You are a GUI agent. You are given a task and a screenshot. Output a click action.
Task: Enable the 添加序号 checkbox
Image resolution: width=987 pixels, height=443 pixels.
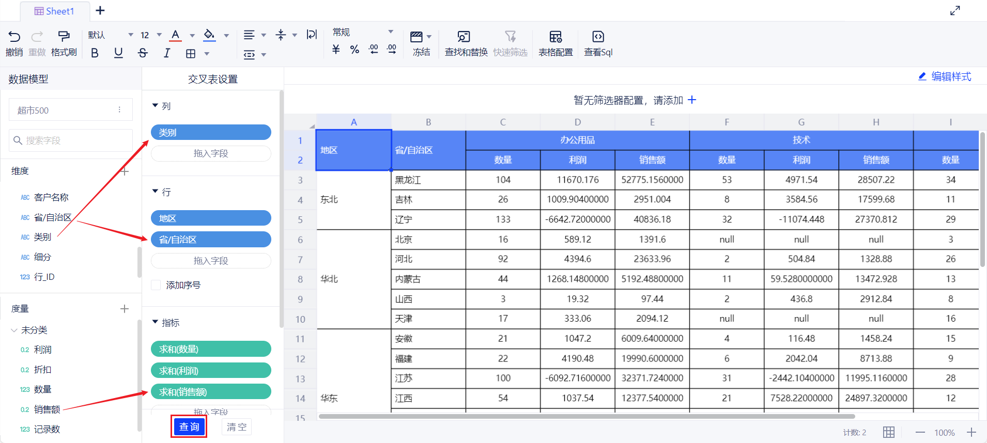point(156,285)
